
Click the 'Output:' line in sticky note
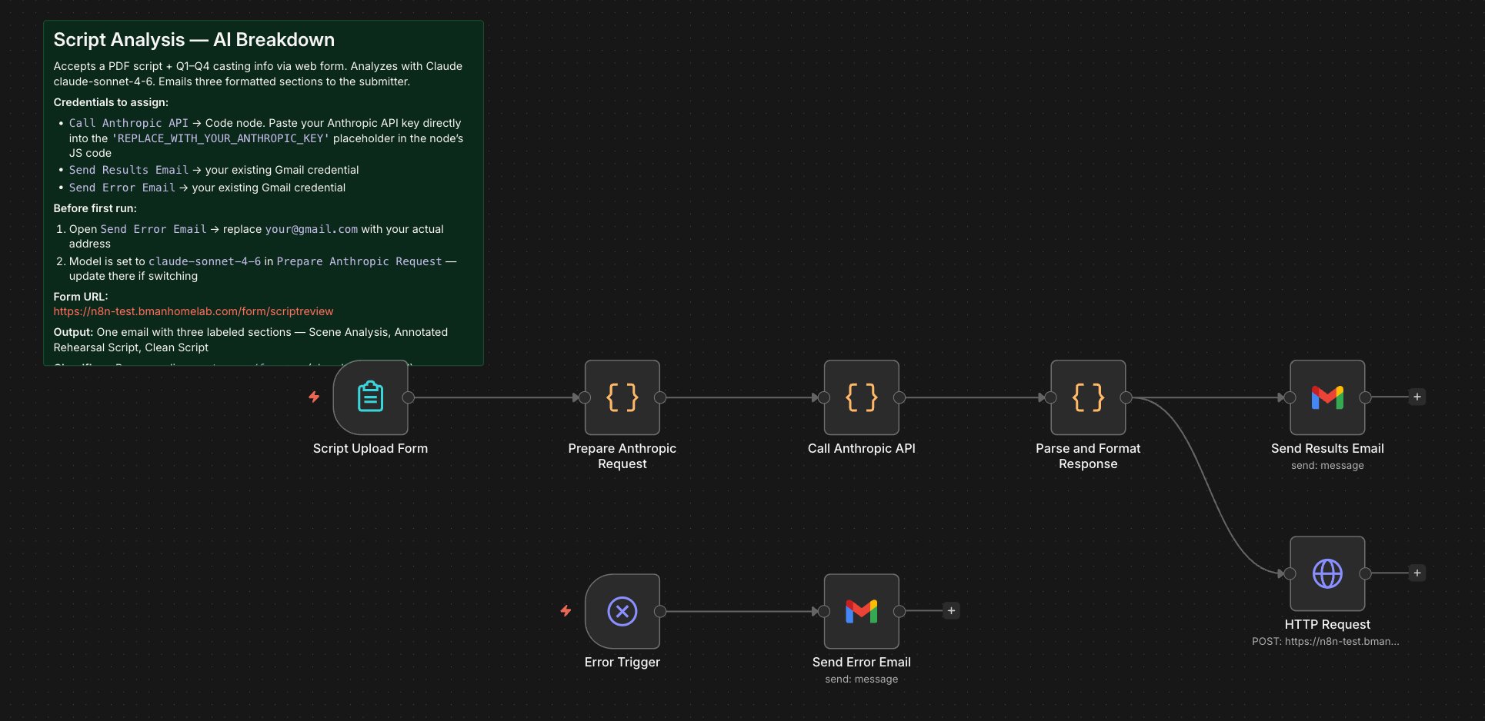point(250,340)
